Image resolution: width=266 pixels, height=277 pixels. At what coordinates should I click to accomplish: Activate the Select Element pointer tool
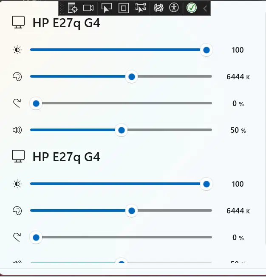coord(107,8)
